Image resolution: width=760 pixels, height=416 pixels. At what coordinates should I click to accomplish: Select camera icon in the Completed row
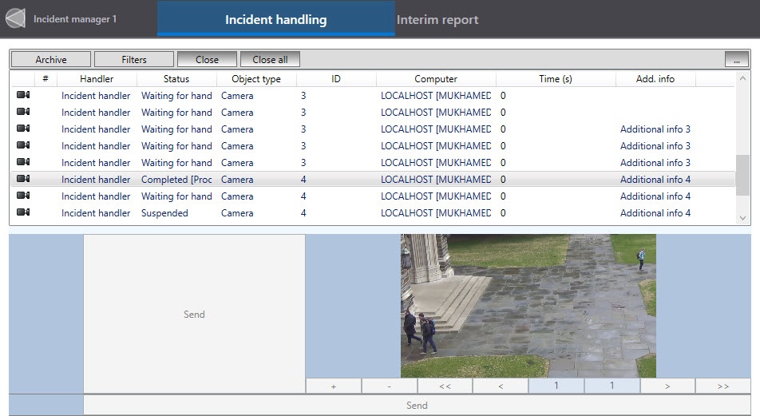tap(23, 180)
